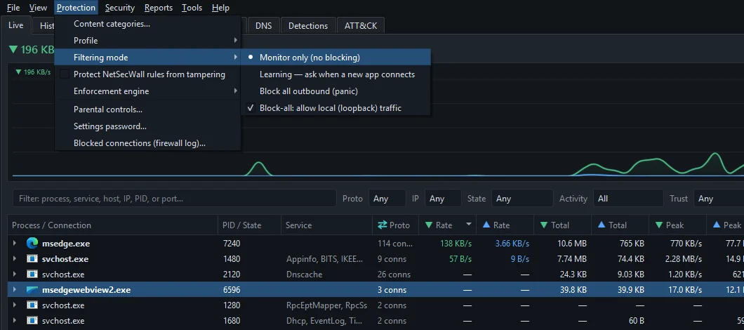Switch to the DNS tab
This screenshot has width=744, height=330.
tap(264, 26)
